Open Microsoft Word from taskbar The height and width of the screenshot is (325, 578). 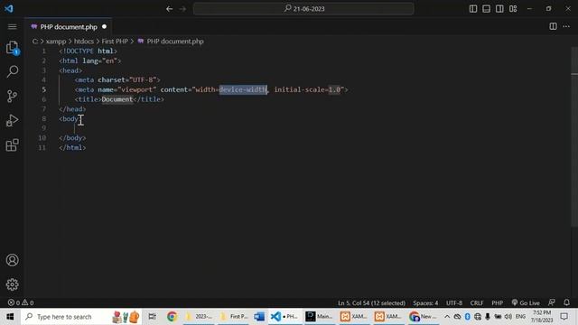[259, 317]
